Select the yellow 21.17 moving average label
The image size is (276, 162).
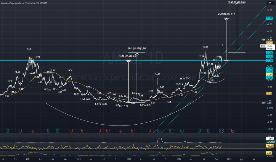(269, 75)
